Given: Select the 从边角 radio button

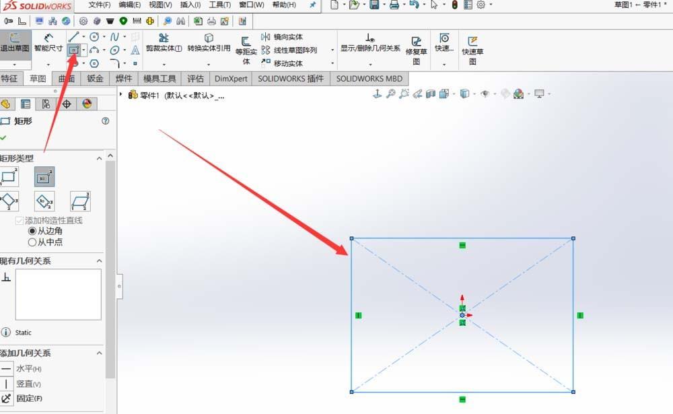Looking at the screenshot, I should click(x=33, y=231).
